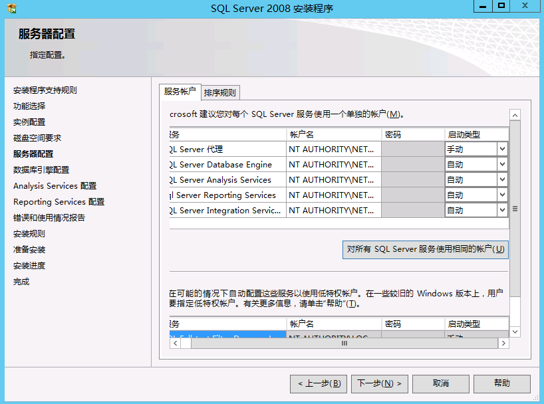Click 准备安装 step in sidebar
The image size is (544, 404).
pyautogui.click(x=29, y=250)
